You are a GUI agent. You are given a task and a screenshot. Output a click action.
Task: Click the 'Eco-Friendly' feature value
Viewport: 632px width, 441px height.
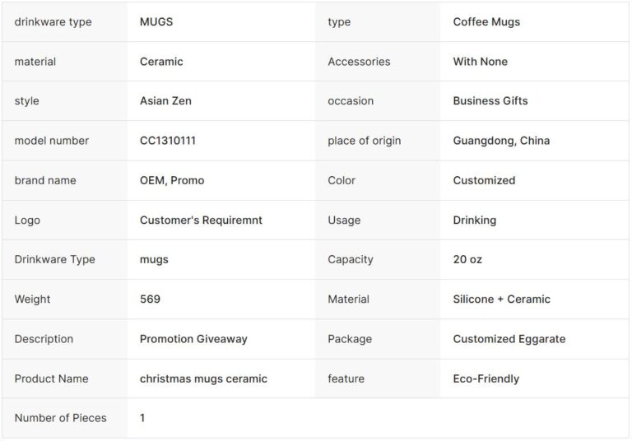486,379
